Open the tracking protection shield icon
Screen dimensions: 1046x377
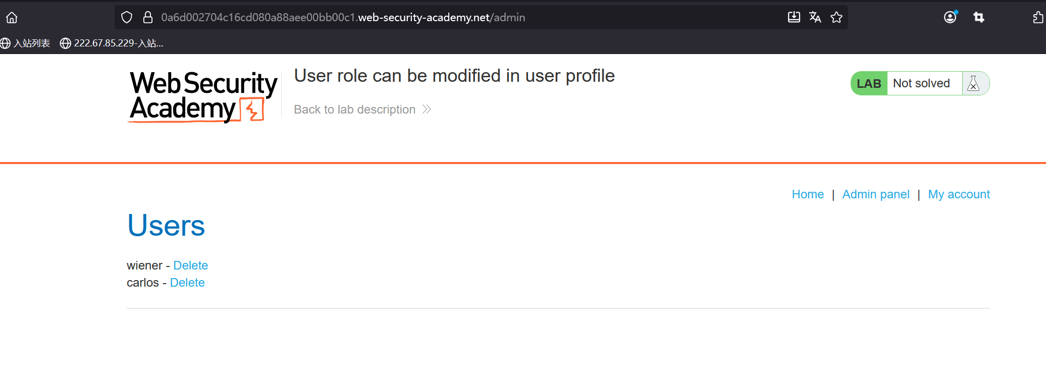pyautogui.click(x=127, y=18)
